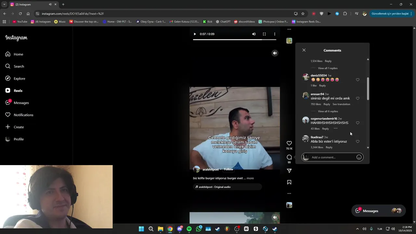Share the reel with paper plane icon
The image size is (416, 234).
(289, 171)
